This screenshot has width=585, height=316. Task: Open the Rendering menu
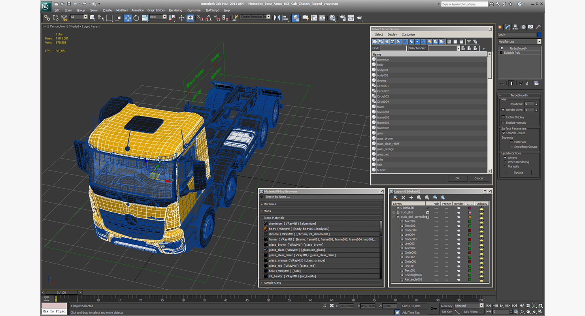point(175,10)
